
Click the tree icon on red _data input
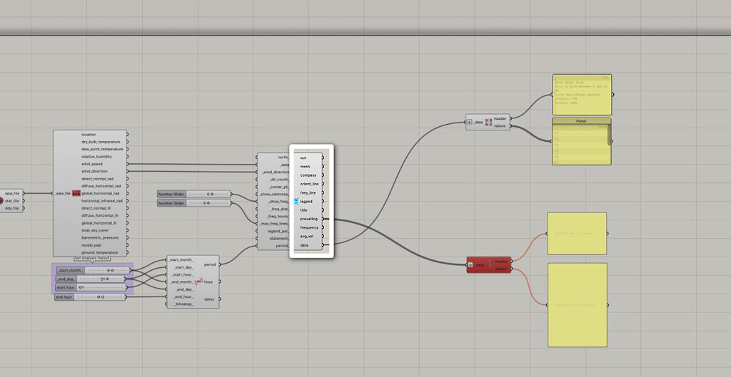(x=470, y=265)
